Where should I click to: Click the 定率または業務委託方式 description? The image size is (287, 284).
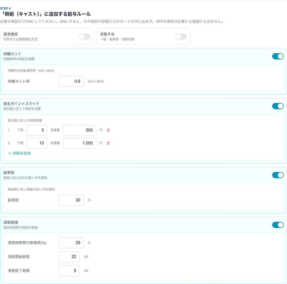(x=21, y=39)
